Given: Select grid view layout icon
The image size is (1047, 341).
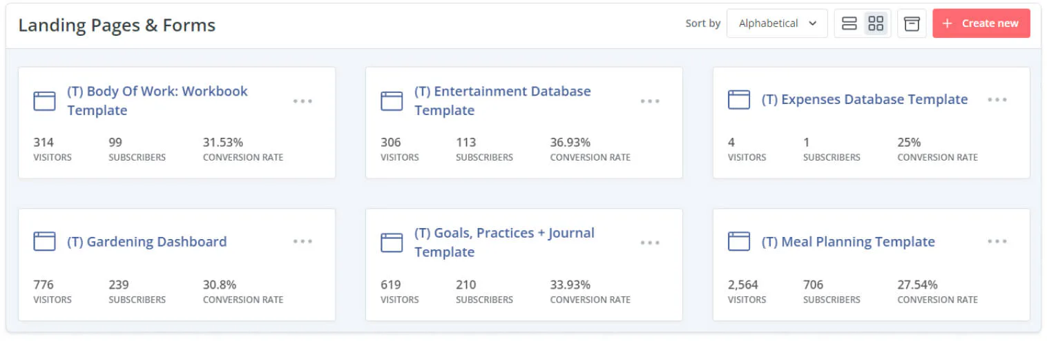Looking at the screenshot, I should [x=876, y=23].
